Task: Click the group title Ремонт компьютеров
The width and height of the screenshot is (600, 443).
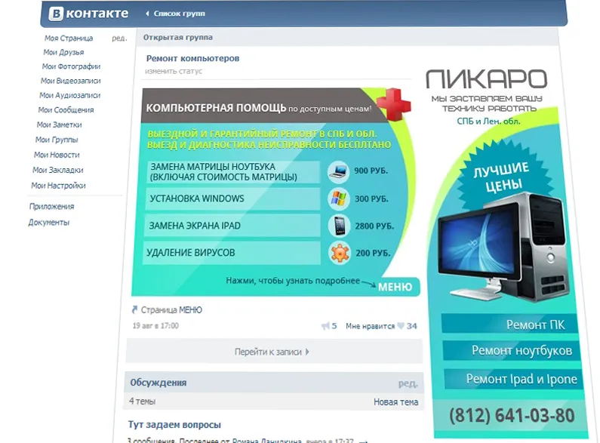Action: (x=193, y=59)
